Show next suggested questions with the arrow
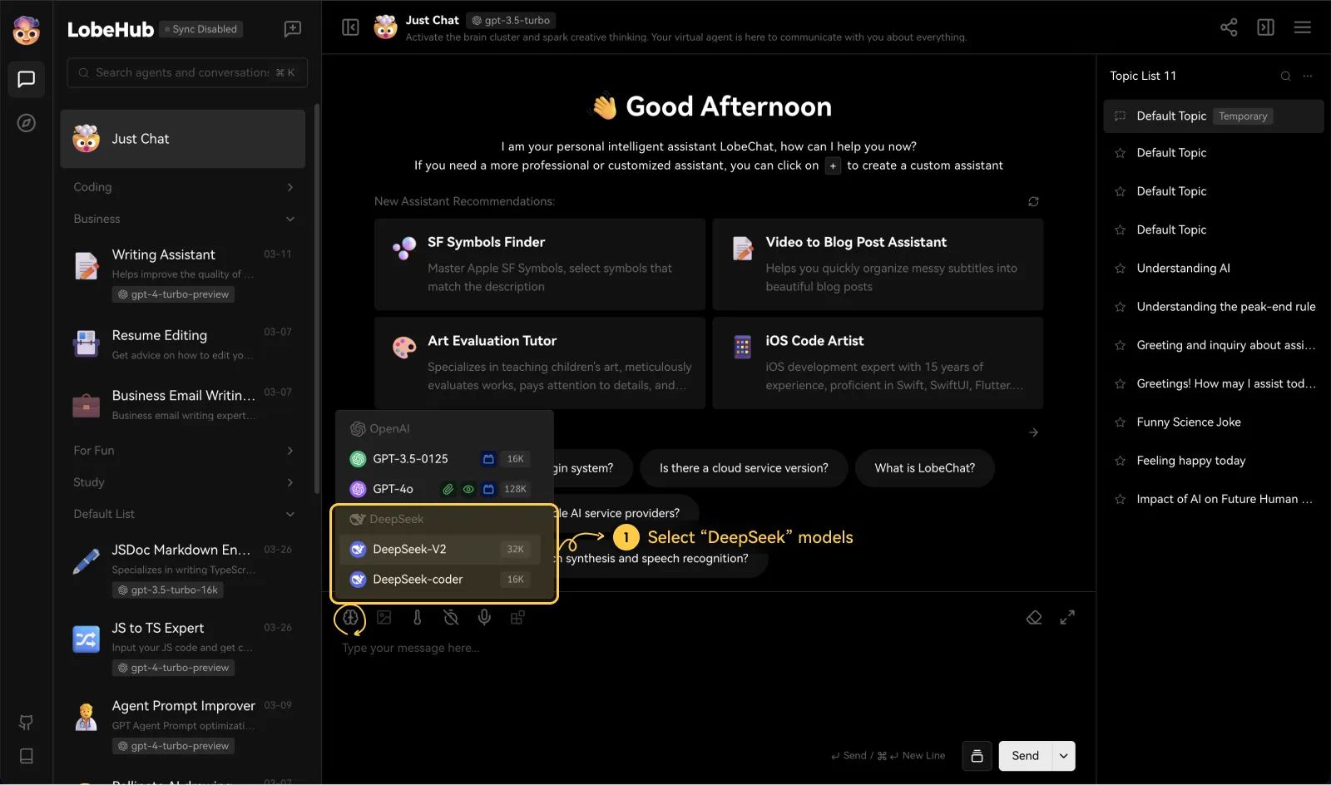 point(1033,432)
